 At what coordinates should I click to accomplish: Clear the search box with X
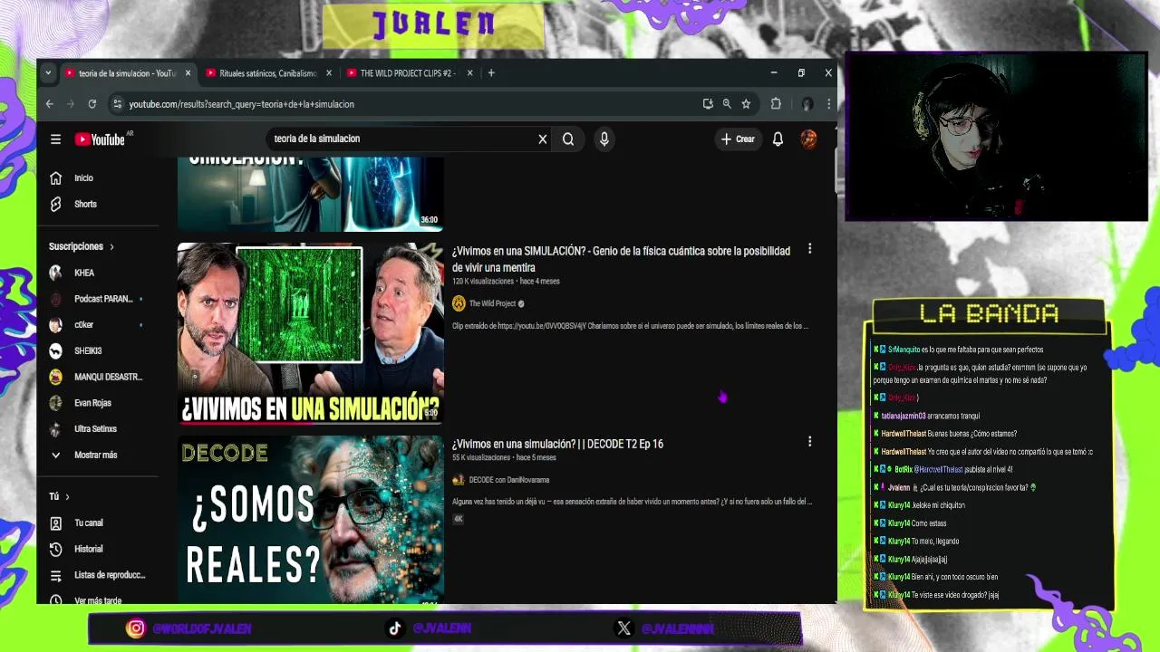click(543, 139)
